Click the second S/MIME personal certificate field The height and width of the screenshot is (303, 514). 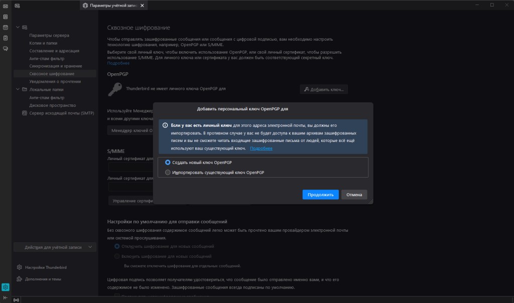[x=131, y=187]
